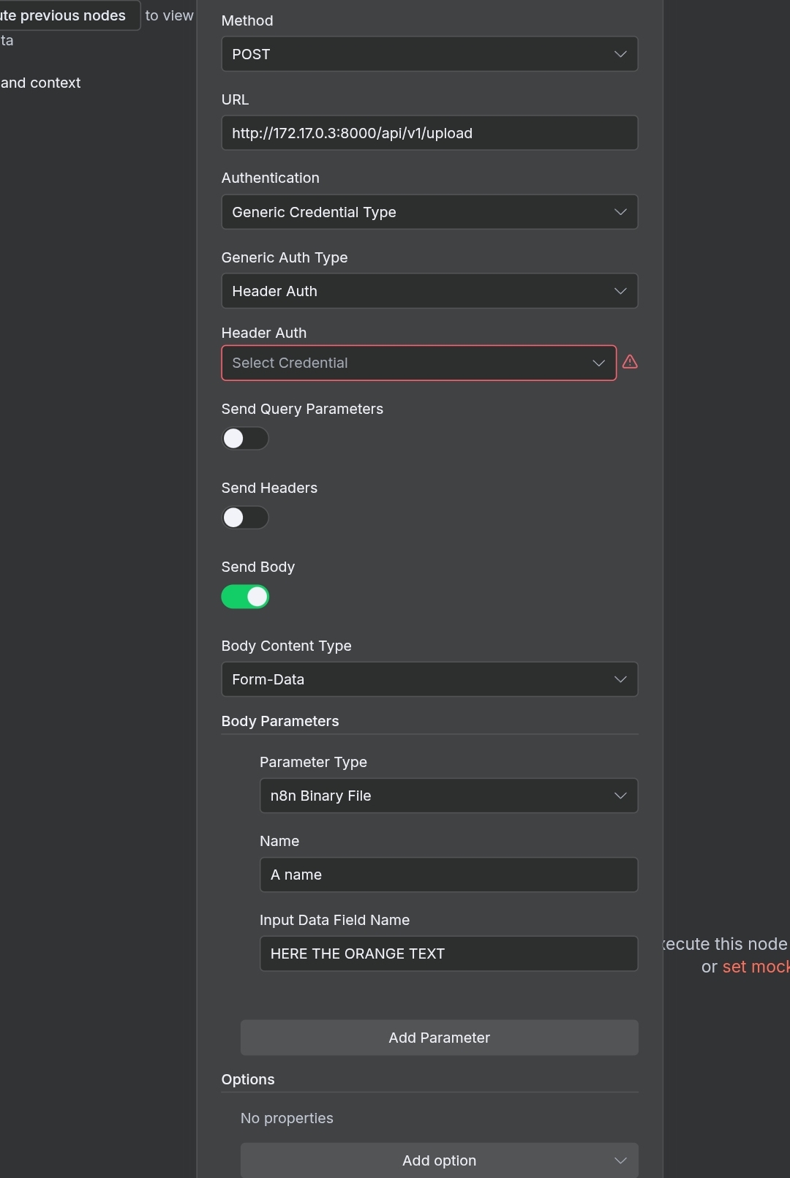
Task: Click the red credential warning triangle icon
Action: [630, 362]
